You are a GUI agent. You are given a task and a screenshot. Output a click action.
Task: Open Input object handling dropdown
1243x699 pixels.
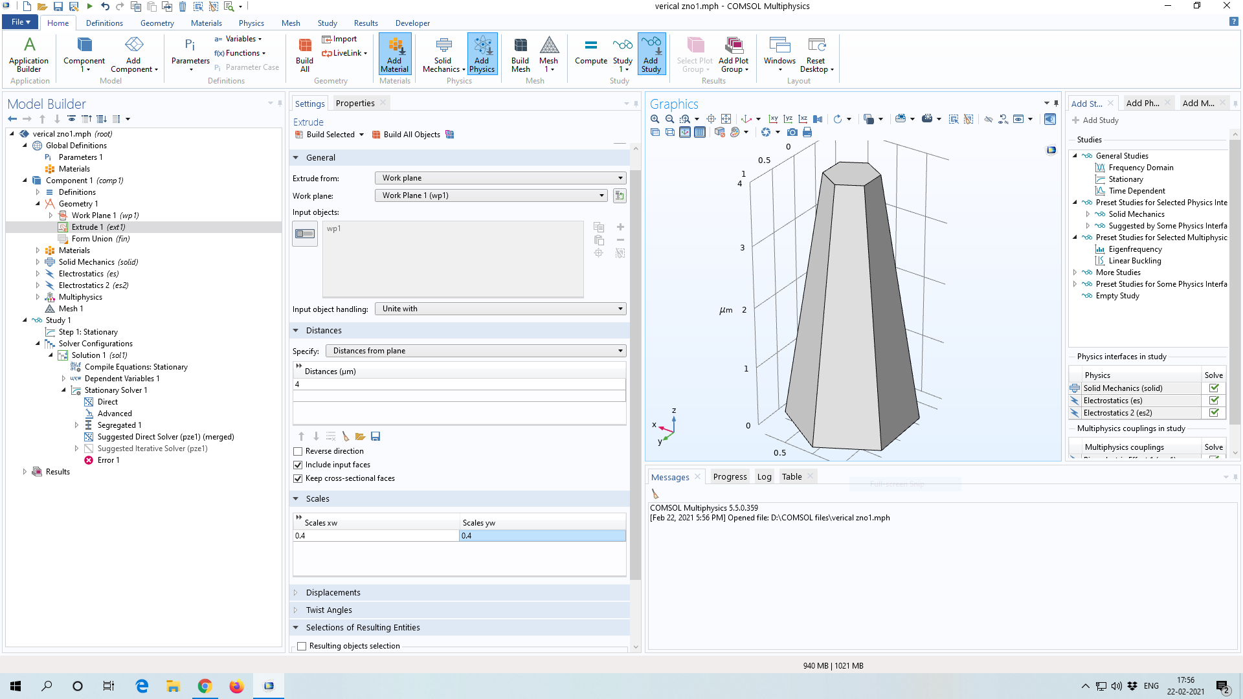(500, 309)
